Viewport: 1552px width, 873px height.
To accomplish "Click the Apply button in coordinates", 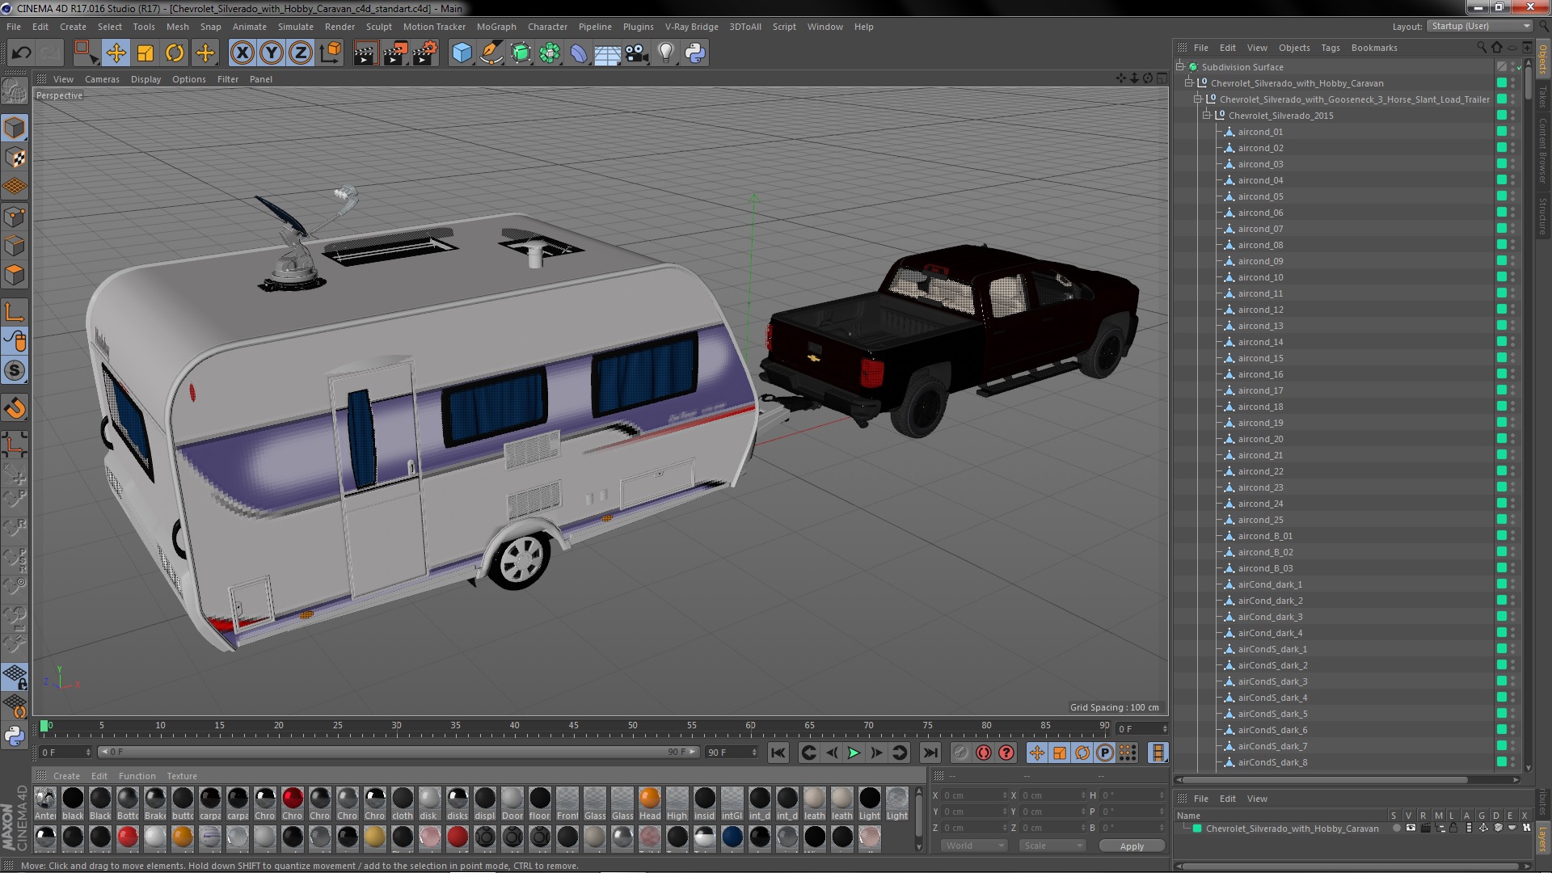I will 1132,846.
